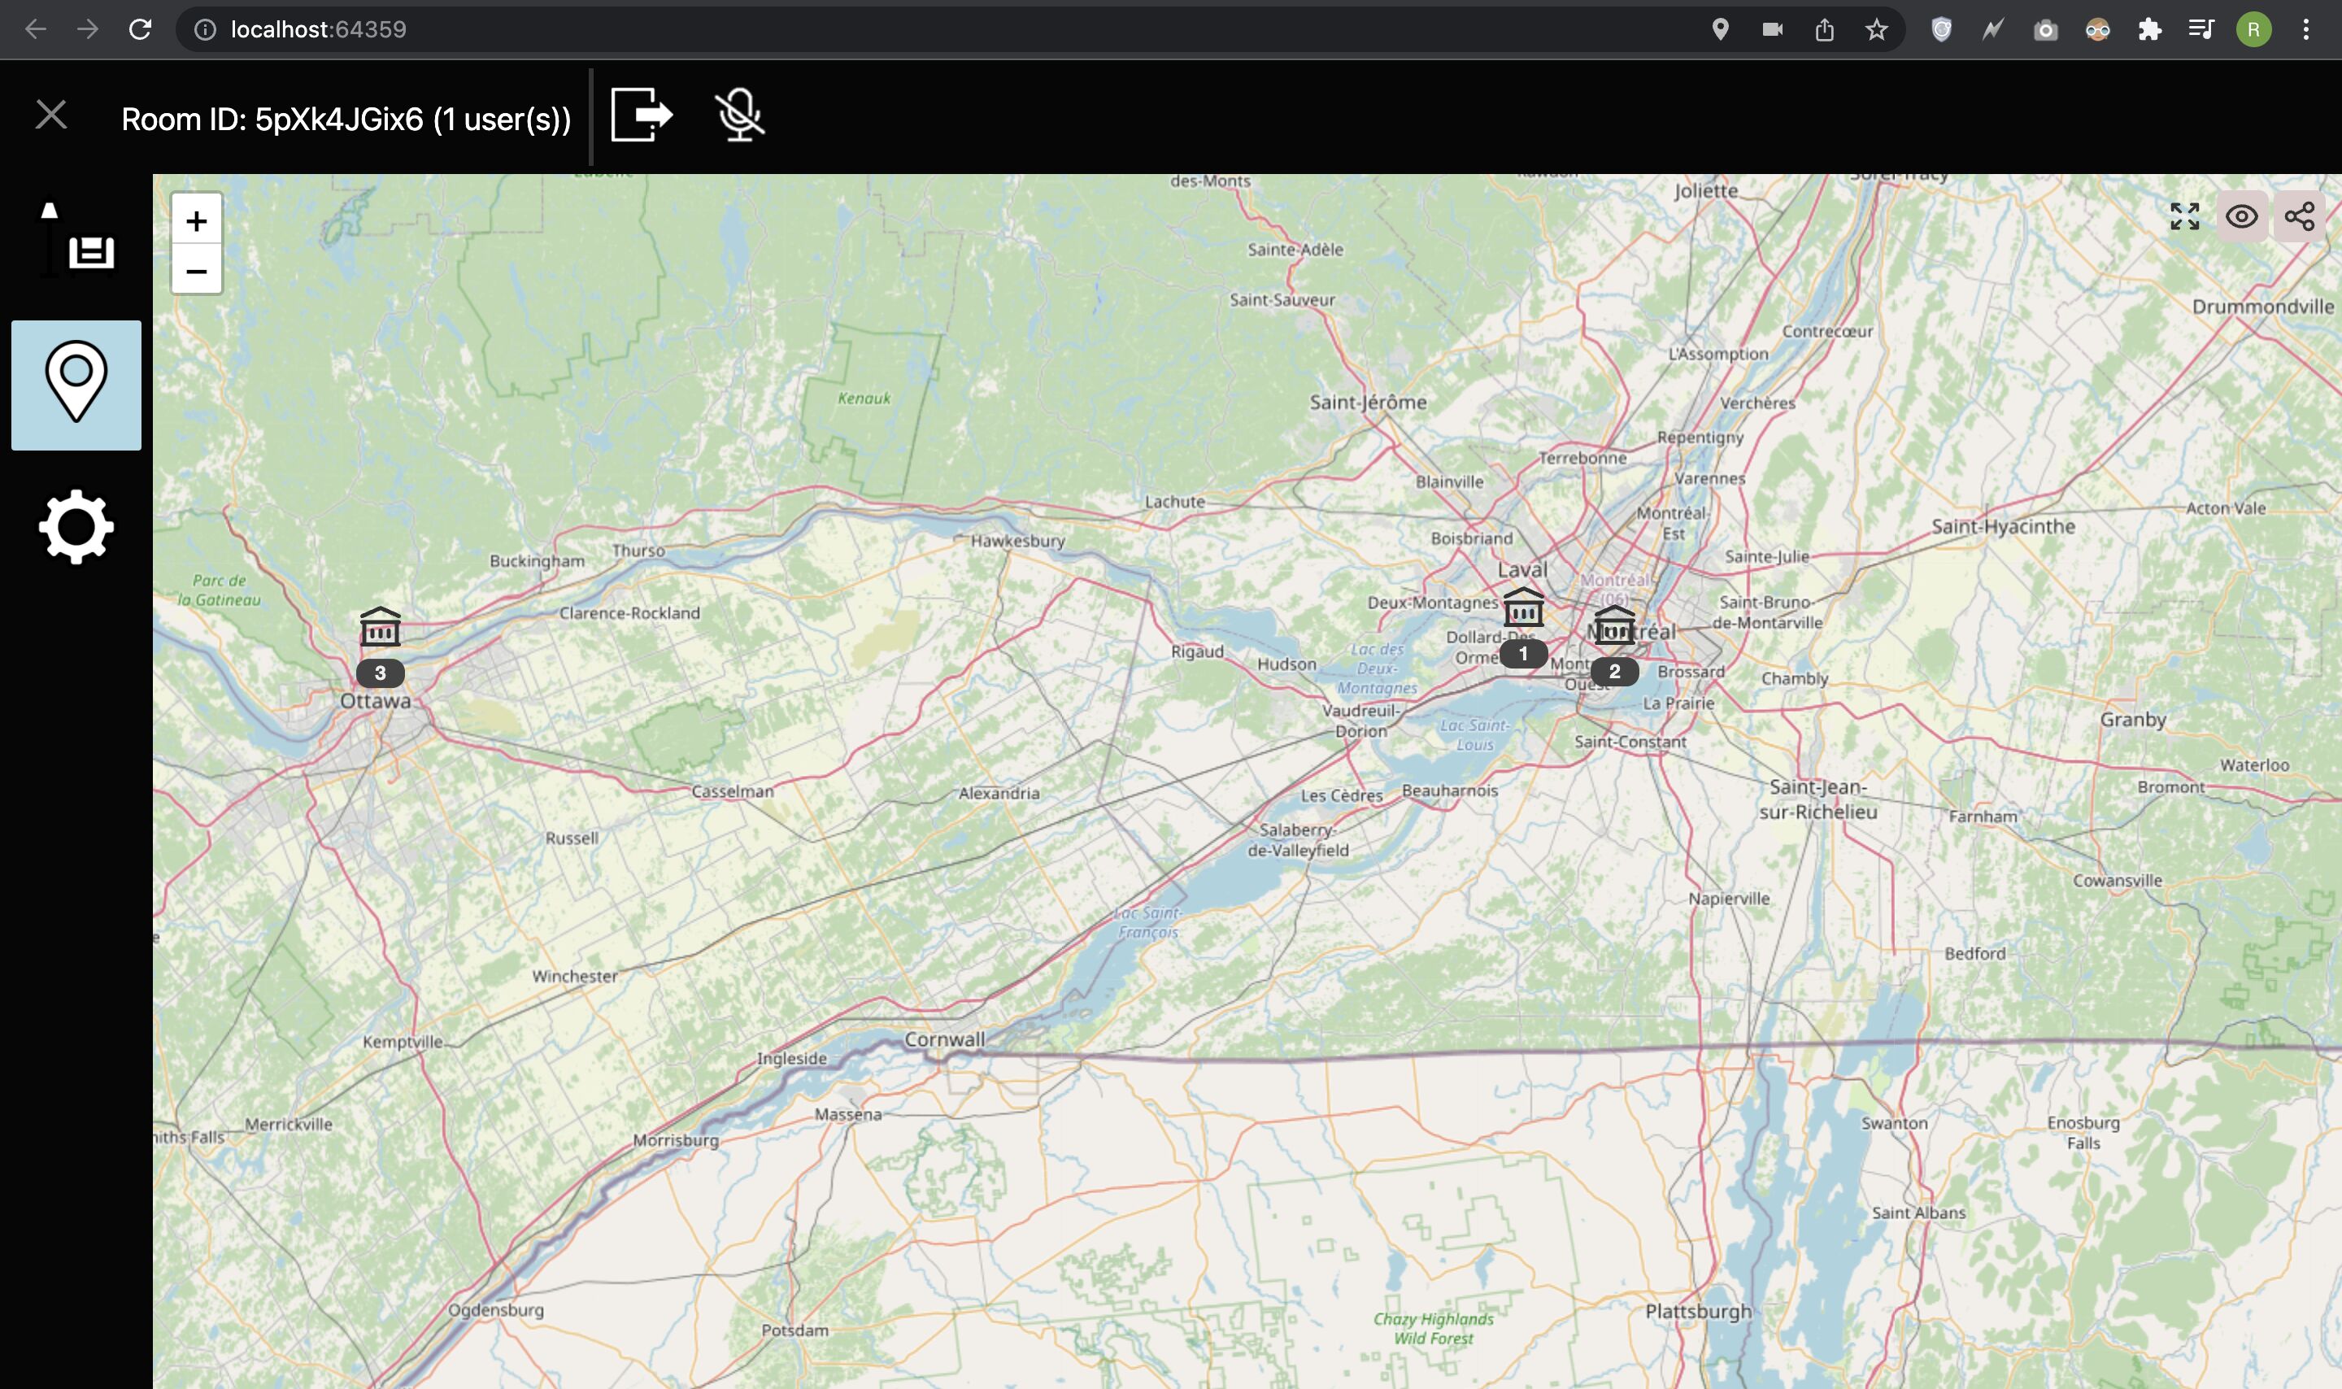The height and width of the screenshot is (1389, 2342).
Task: Open the lamp and sofa scene icon
Action: coord(76,241)
